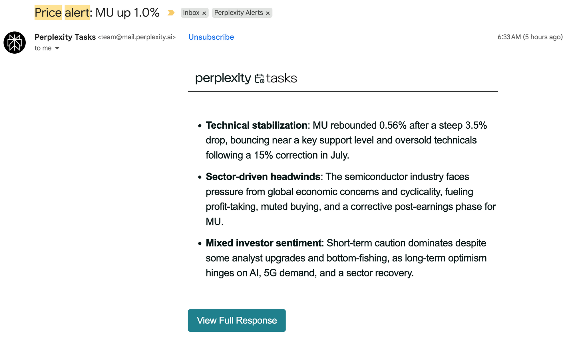Viewport: 571px width, 348px height.
Task: Click the 6:33 AM timestamp
Action: 530,37
